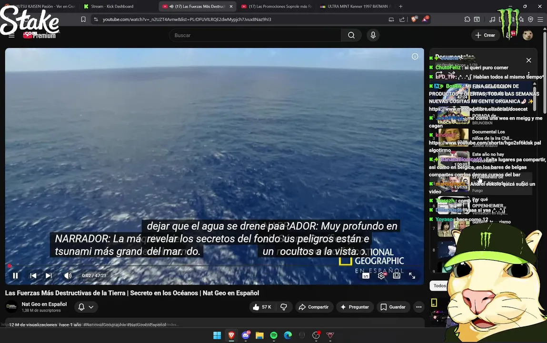Open more actions beside Guardar
Screen dimensions: 547x343
(x=418, y=307)
